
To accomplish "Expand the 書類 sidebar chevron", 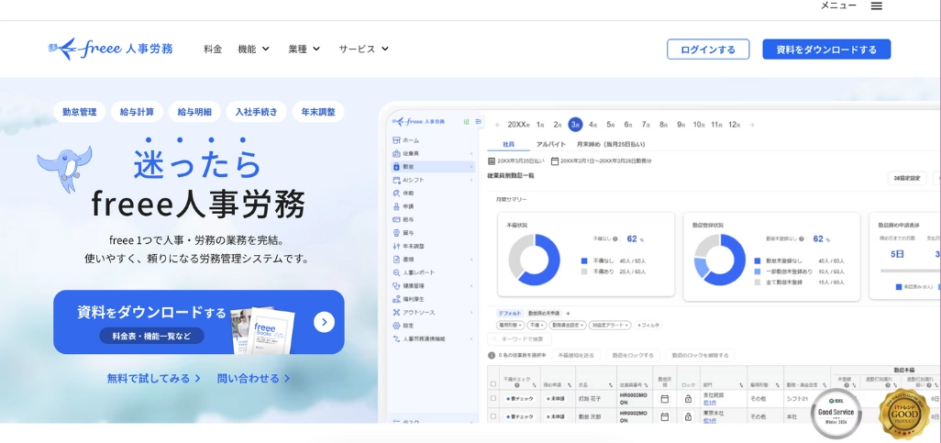I will click(471, 260).
